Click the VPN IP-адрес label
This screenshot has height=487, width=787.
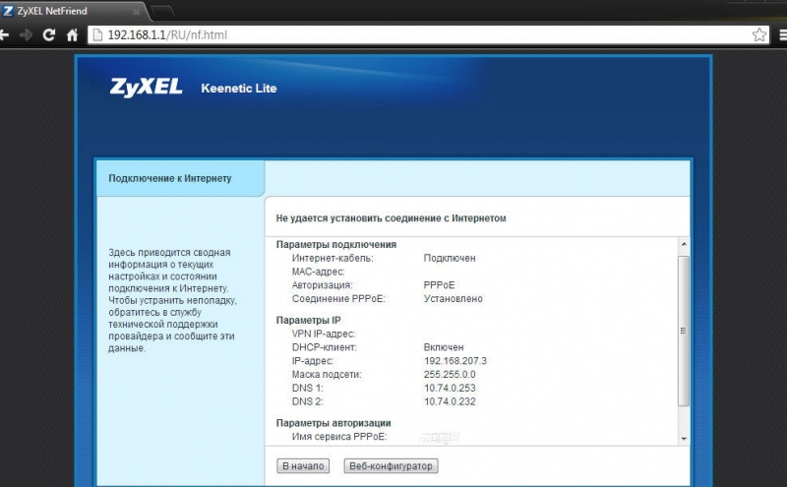point(324,334)
